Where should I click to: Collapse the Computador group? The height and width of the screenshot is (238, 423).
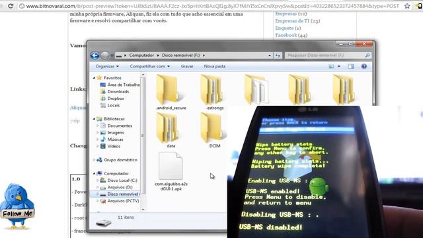pyautogui.click(x=94, y=173)
